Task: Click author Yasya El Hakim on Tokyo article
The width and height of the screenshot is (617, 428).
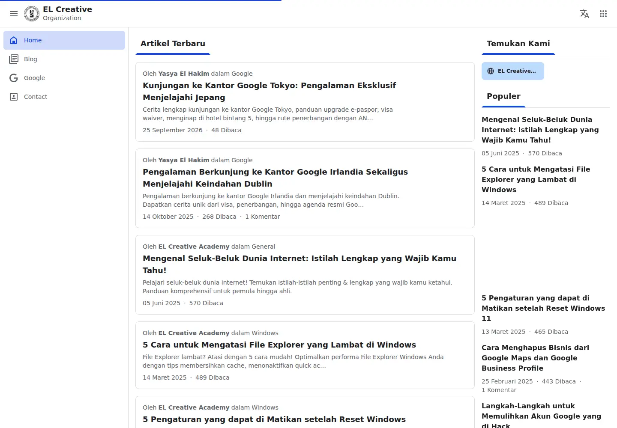Action: (x=184, y=74)
